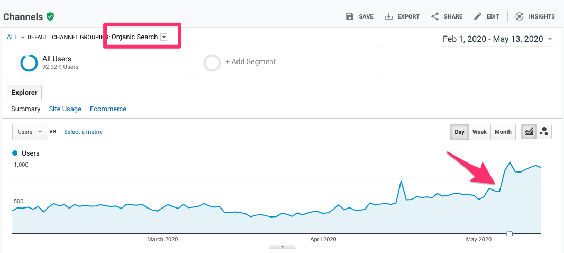This screenshot has width=564, height=253.
Task: Open the date range picker
Action: pyautogui.click(x=498, y=39)
